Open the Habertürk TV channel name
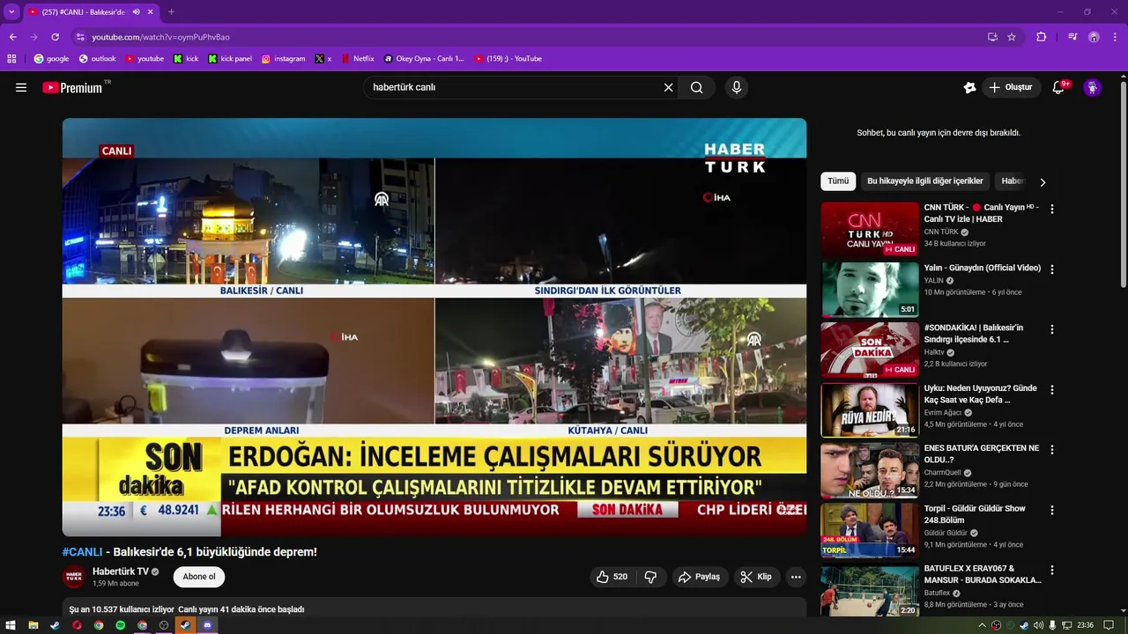The width and height of the screenshot is (1128, 634). (121, 571)
